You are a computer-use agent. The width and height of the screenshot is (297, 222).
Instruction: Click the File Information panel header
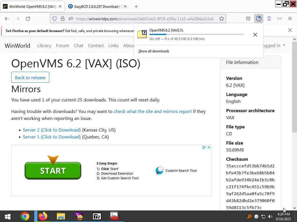(250, 62)
